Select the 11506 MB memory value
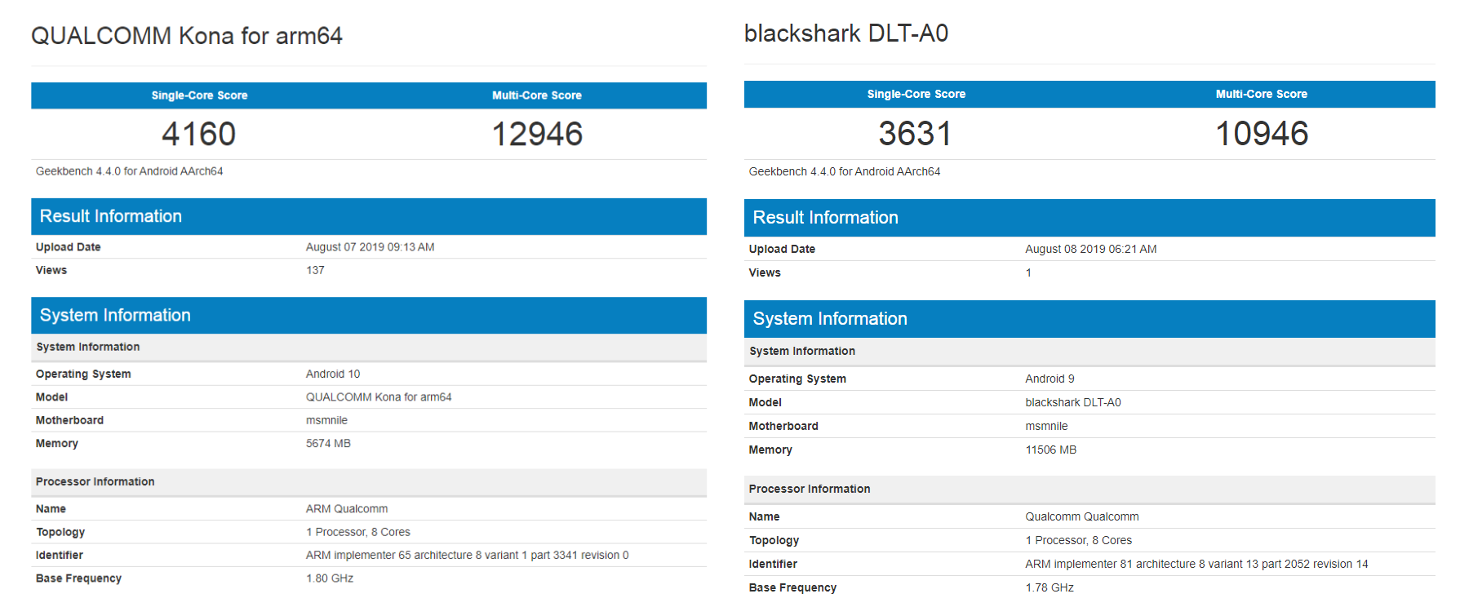Viewport: 1460px width, 607px height. 1050,450
